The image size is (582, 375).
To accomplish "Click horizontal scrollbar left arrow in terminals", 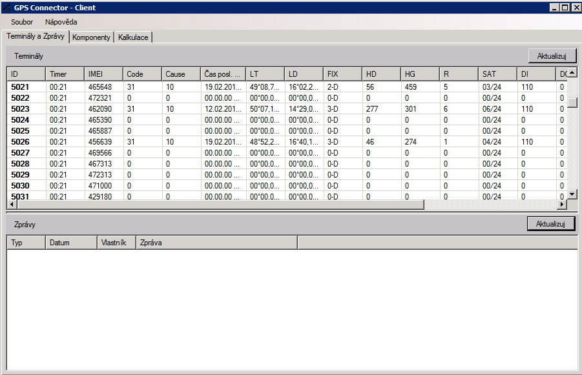I will (x=11, y=205).
